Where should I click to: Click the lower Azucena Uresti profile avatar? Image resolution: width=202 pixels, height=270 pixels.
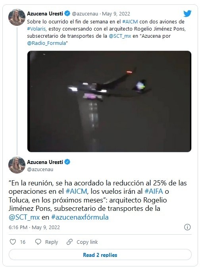click(x=17, y=165)
